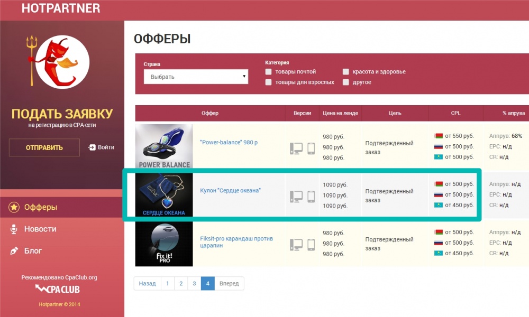This screenshot has width=529, height=317.
Task: Open the Блог sidebar menu item
Action: [33, 250]
